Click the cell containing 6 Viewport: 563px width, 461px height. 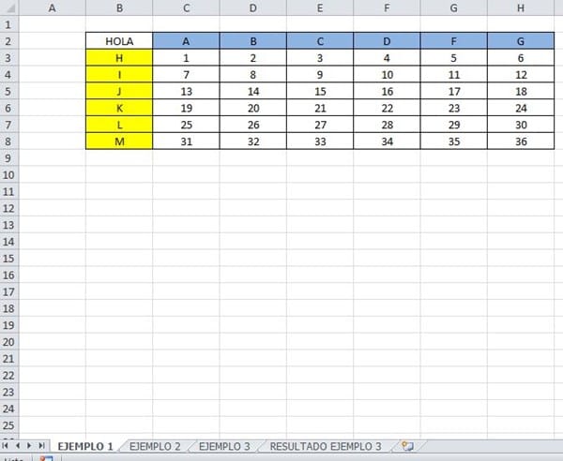(521, 58)
